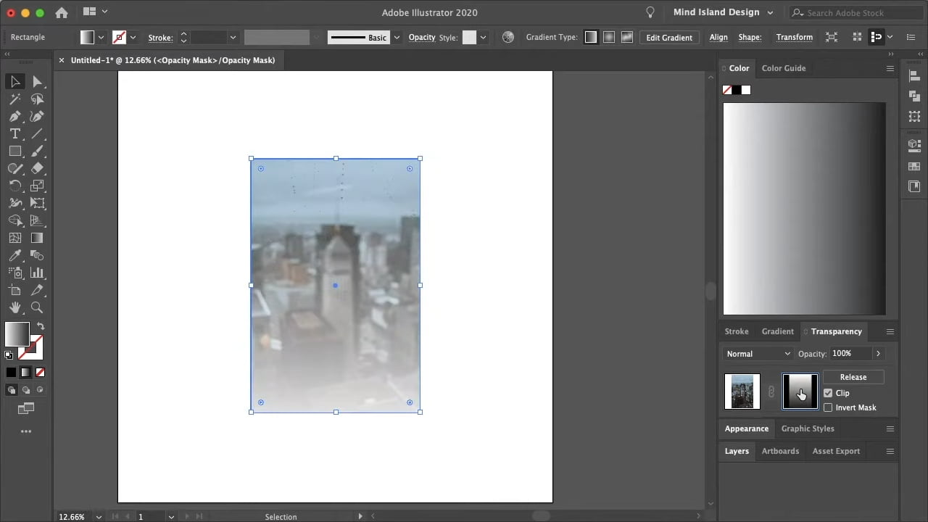The width and height of the screenshot is (928, 522).
Task: Toggle swap fill and stroke colors
Action: (x=41, y=326)
